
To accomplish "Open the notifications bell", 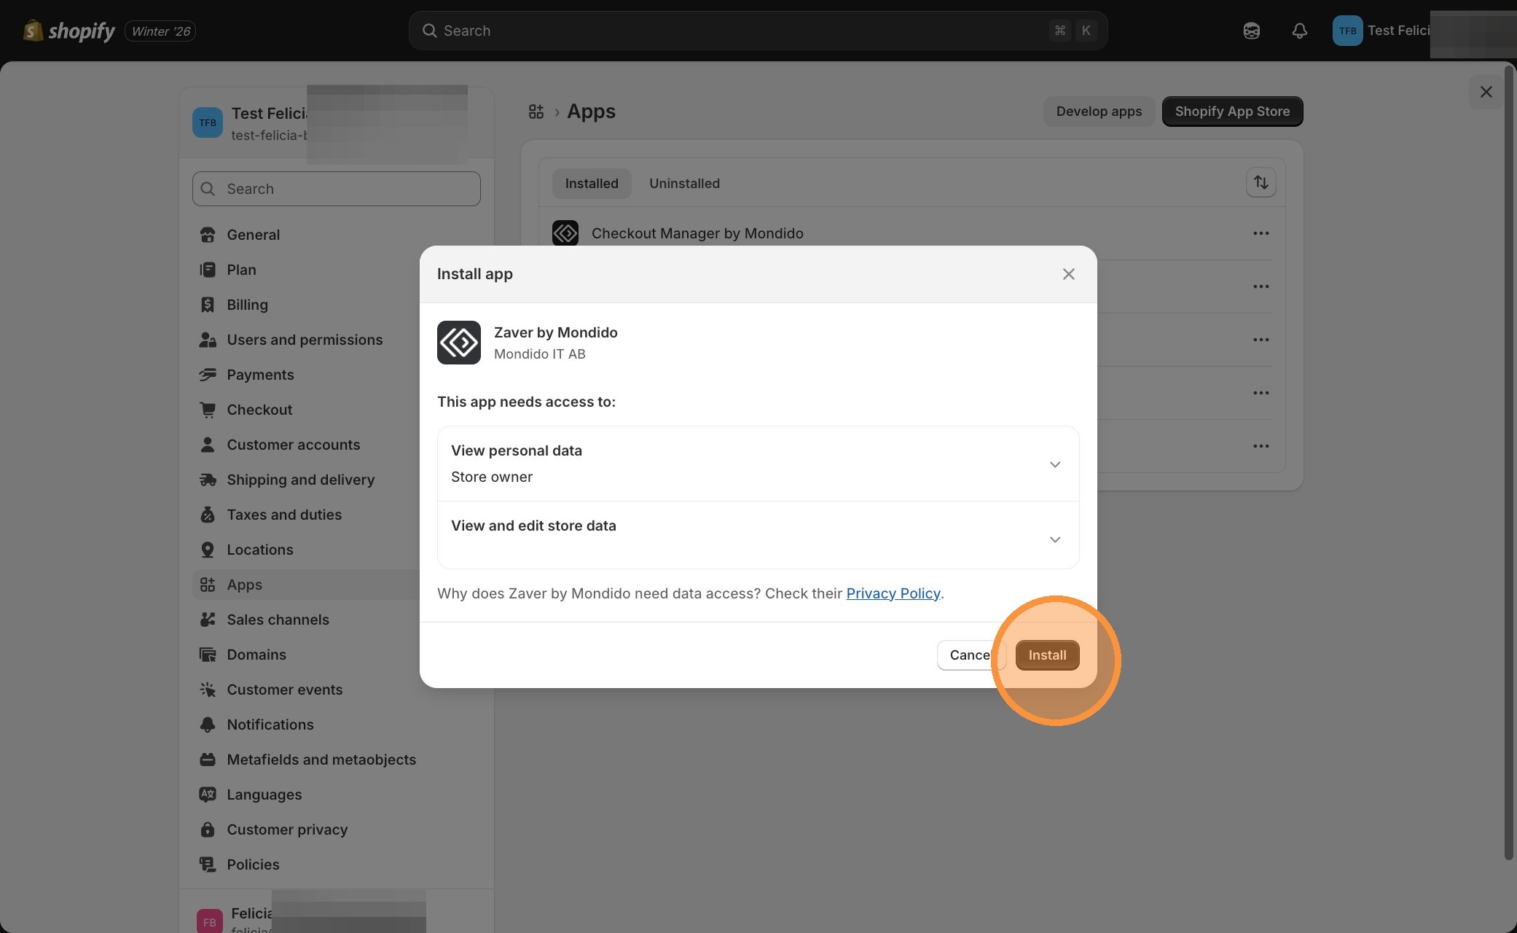I will tap(1299, 31).
